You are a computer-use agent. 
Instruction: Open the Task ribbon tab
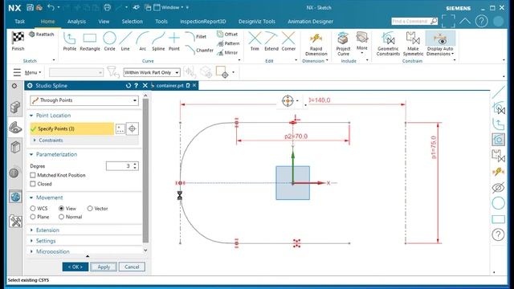pyautogui.click(x=19, y=22)
